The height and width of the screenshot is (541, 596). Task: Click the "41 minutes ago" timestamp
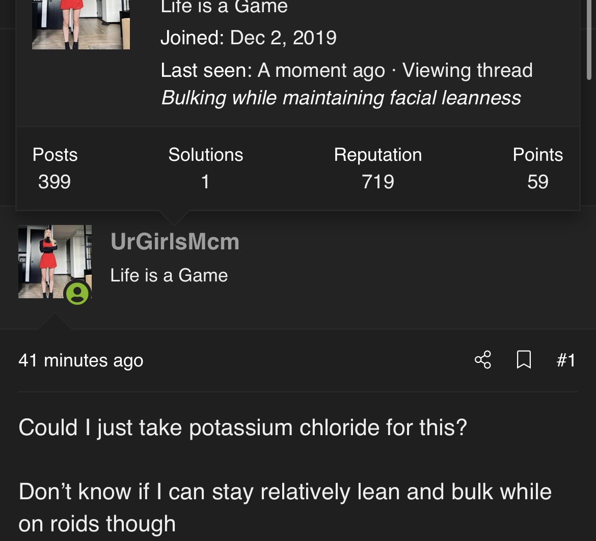coord(81,360)
